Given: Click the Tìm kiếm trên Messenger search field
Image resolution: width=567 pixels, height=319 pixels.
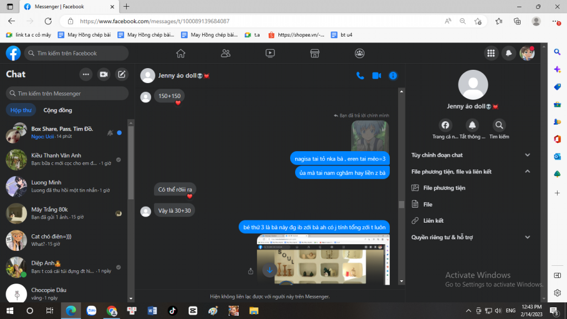Looking at the screenshot, I should point(66,94).
